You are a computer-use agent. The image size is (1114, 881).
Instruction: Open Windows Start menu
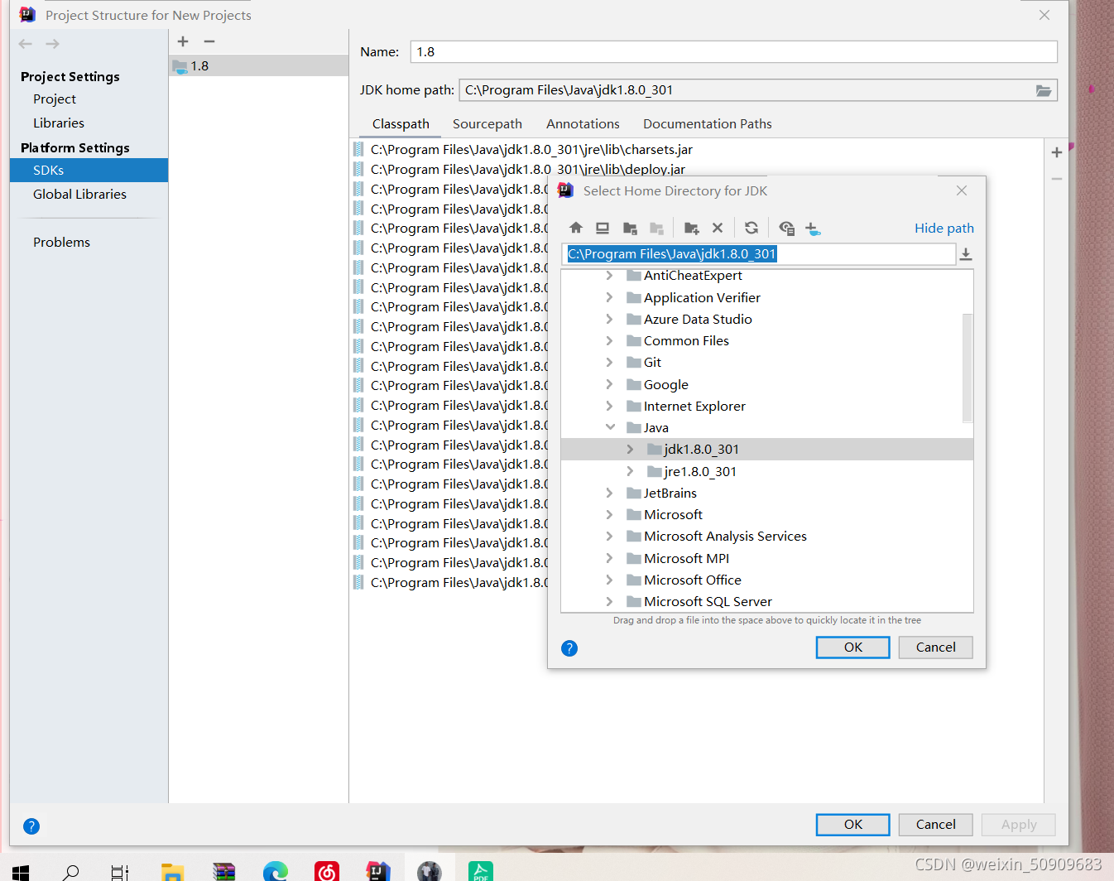(x=21, y=872)
